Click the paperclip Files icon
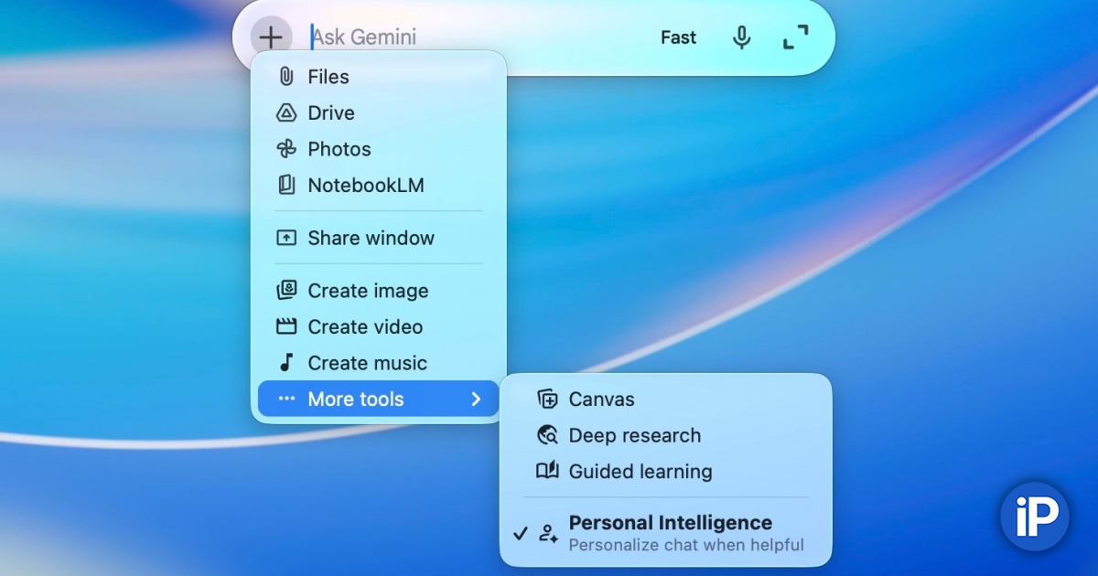The width and height of the screenshot is (1098, 576). [x=286, y=77]
